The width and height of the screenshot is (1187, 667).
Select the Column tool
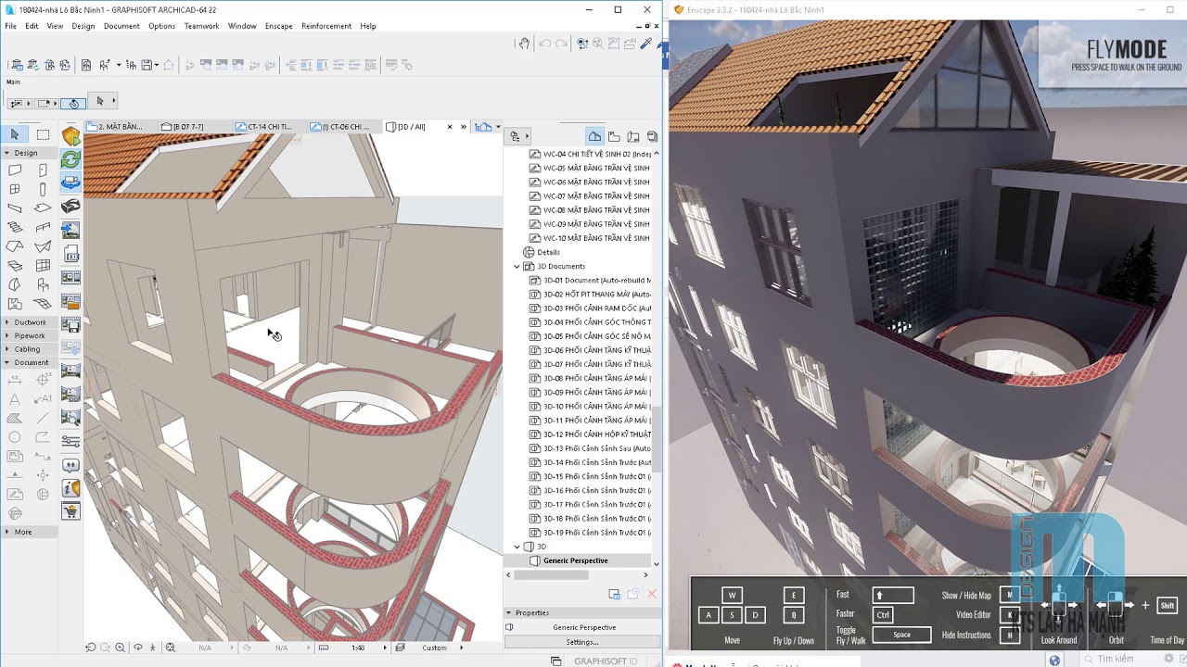click(x=43, y=189)
